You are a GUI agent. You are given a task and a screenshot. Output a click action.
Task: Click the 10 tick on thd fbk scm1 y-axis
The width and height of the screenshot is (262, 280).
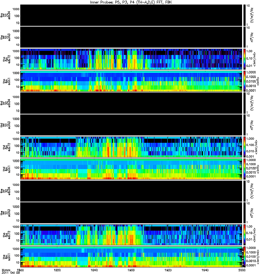pyautogui.click(x=17, y=175)
